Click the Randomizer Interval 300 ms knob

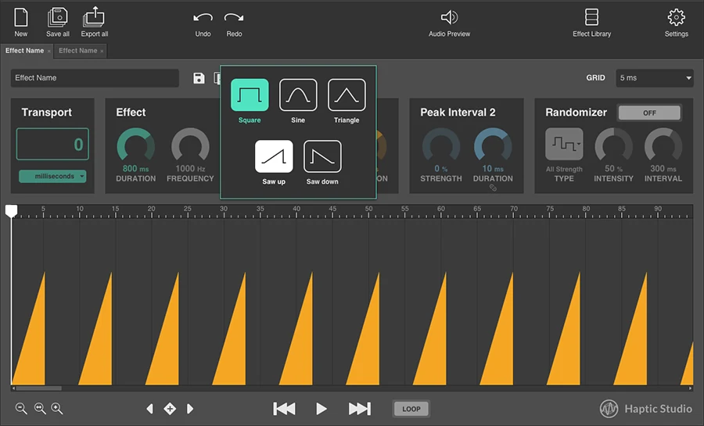(663, 145)
